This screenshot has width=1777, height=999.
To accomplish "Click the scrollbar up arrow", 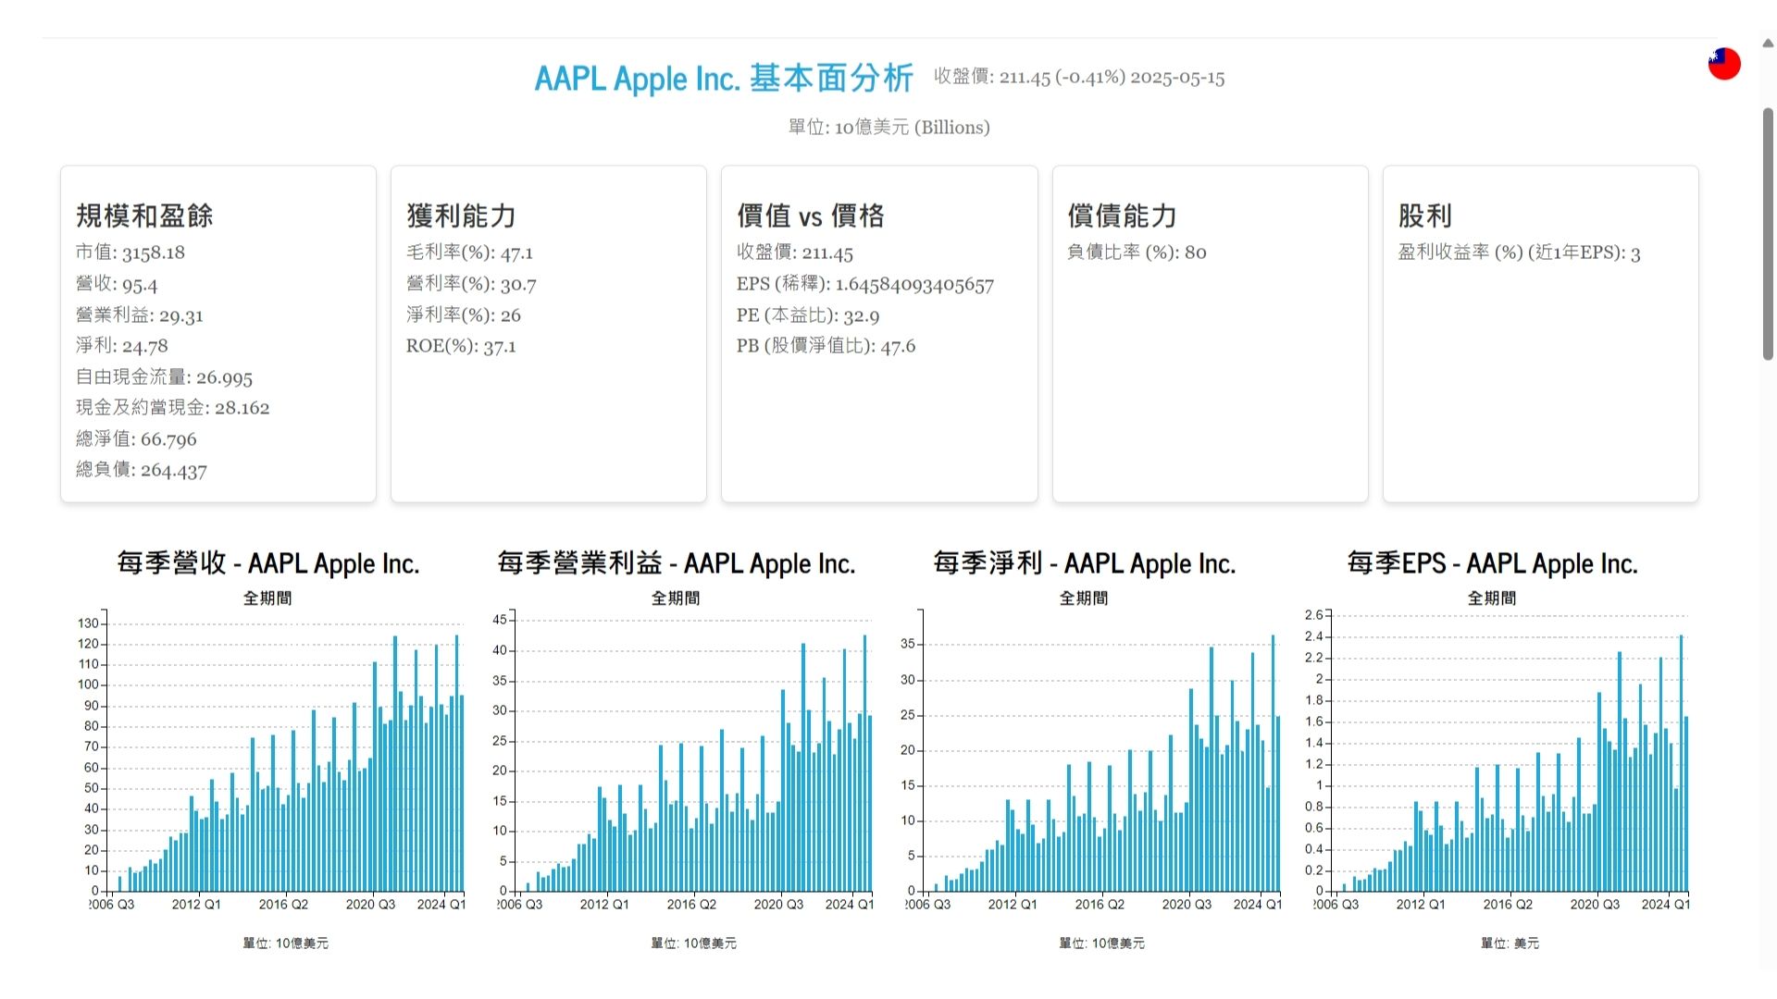I will pyautogui.click(x=1767, y=43).
